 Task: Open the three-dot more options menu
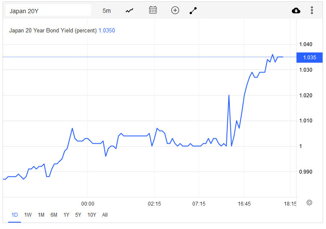(312, 10)
